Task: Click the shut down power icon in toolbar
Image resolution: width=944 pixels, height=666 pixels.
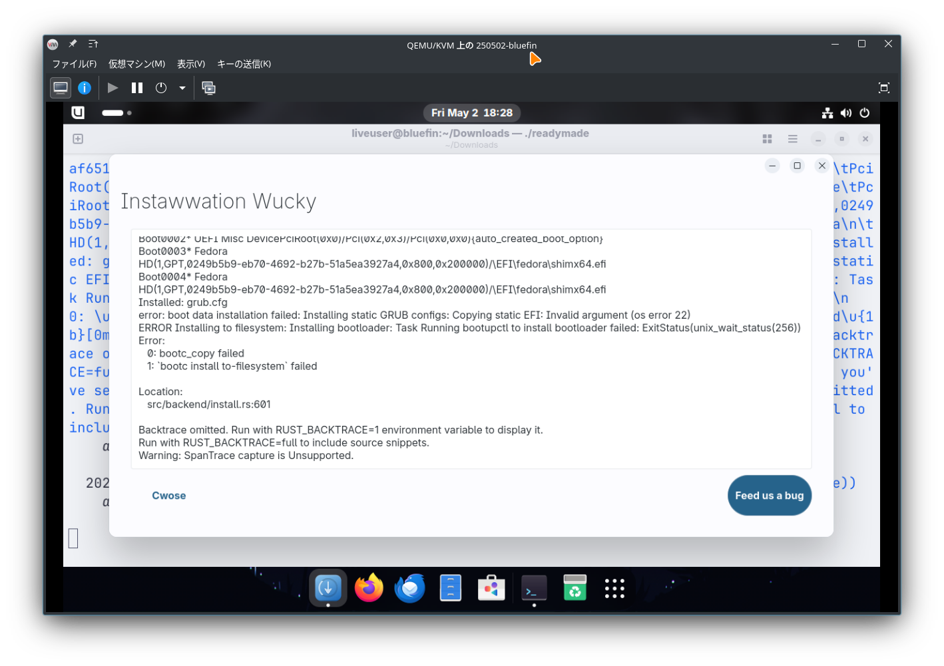Action: click(x=161, y=88)
